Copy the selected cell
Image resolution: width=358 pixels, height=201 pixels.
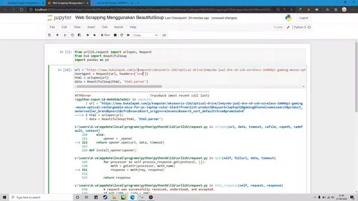[72, 35]
